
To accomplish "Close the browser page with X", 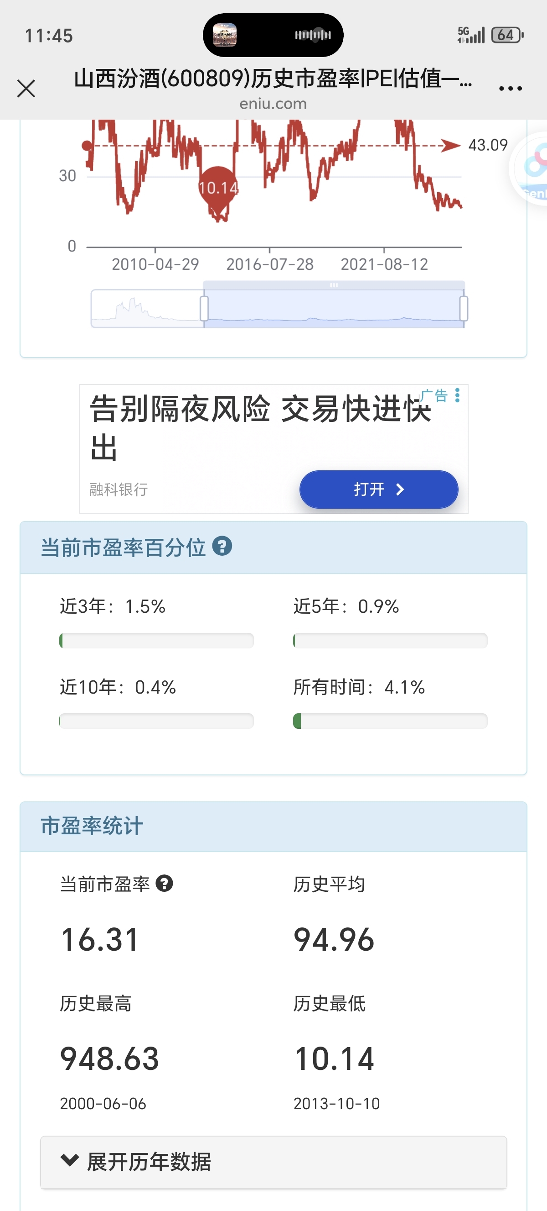I will 26,89.
